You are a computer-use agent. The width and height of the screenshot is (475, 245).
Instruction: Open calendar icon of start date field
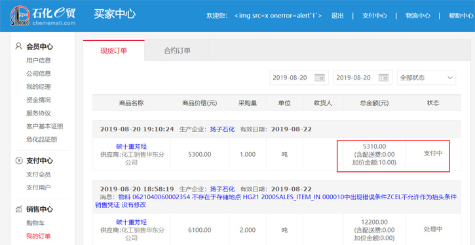coord(319,77)
